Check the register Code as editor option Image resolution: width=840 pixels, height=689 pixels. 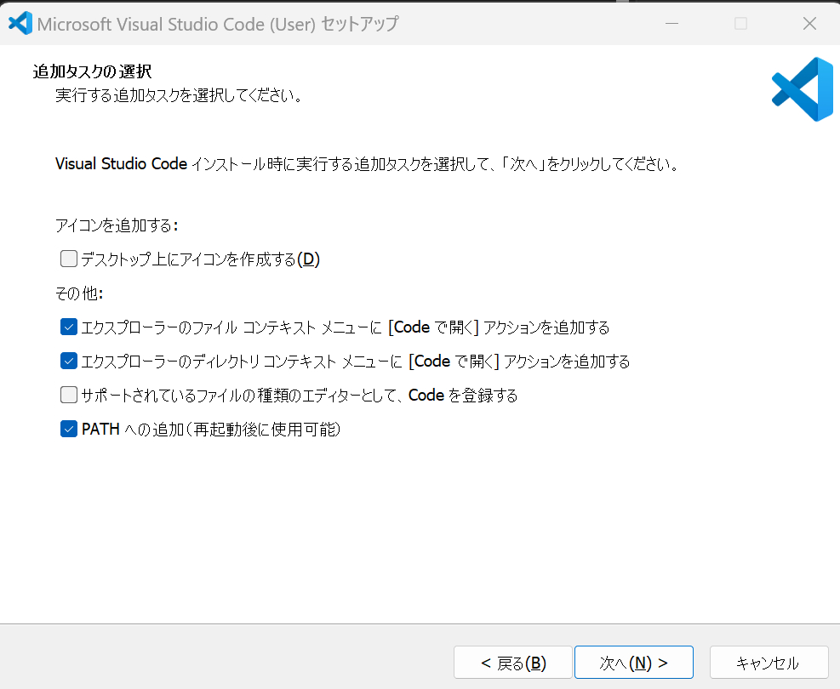[69, 395]
